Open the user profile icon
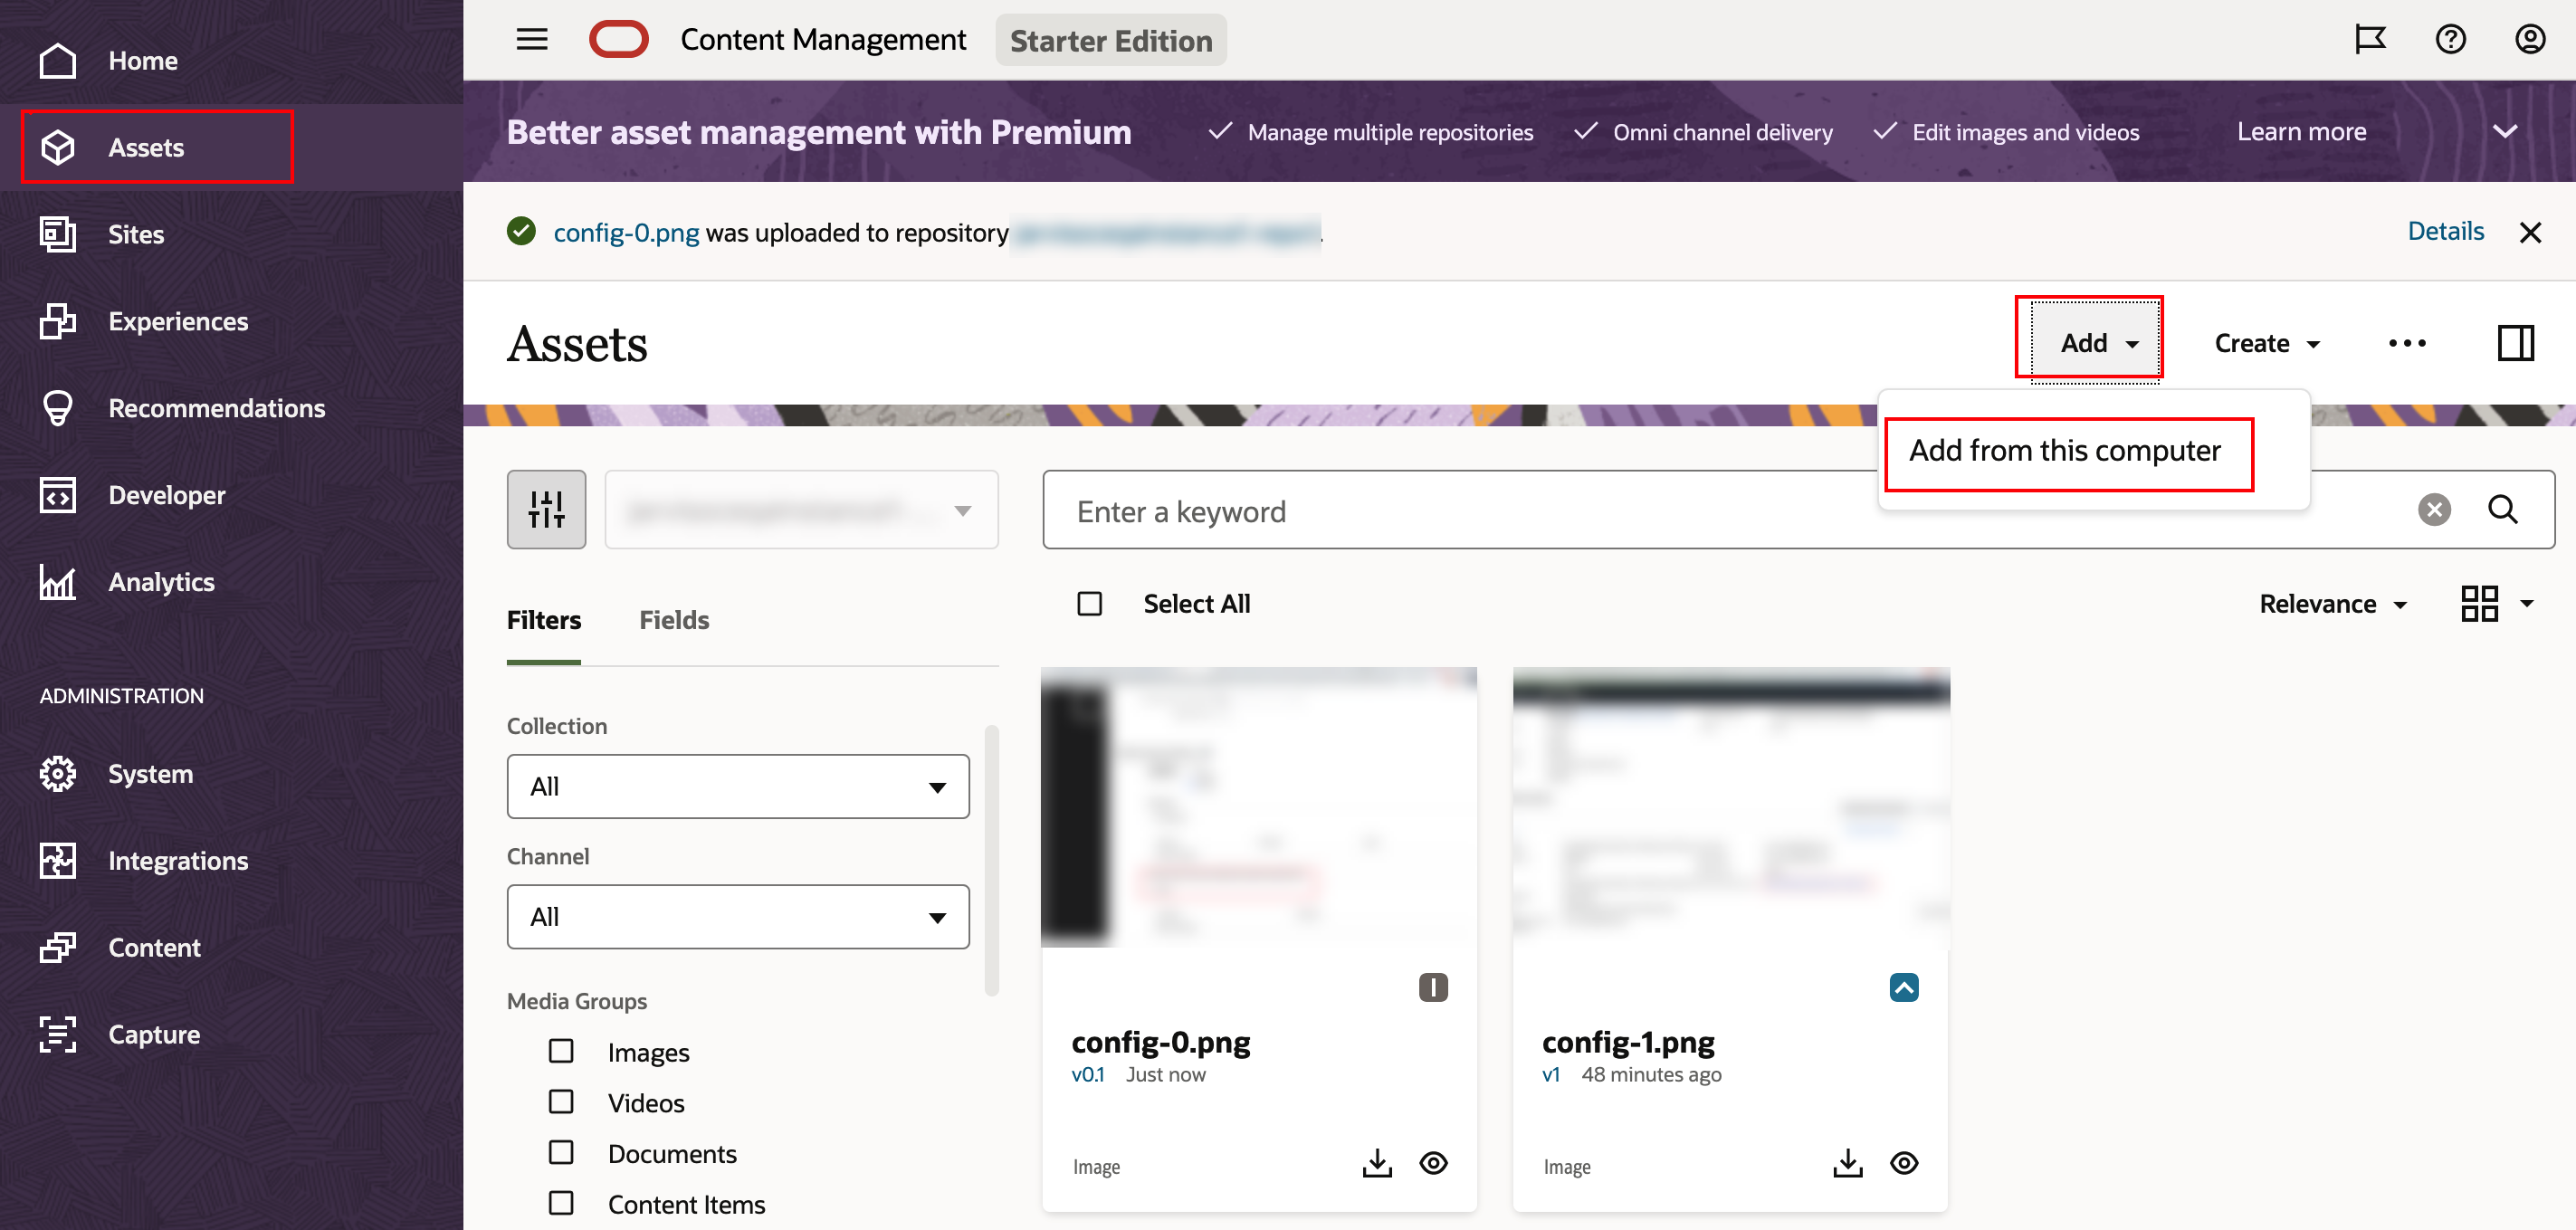Image resolution: width=2576 pixels, height=1230 pixels. 2529,40
